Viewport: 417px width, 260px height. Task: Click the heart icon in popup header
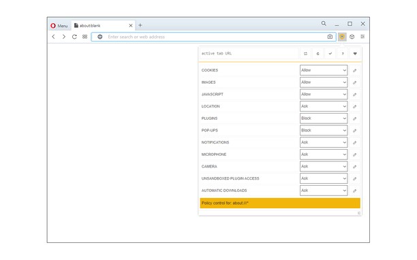[355, 54]
